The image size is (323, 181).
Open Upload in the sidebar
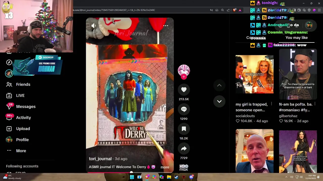[18, 129]
